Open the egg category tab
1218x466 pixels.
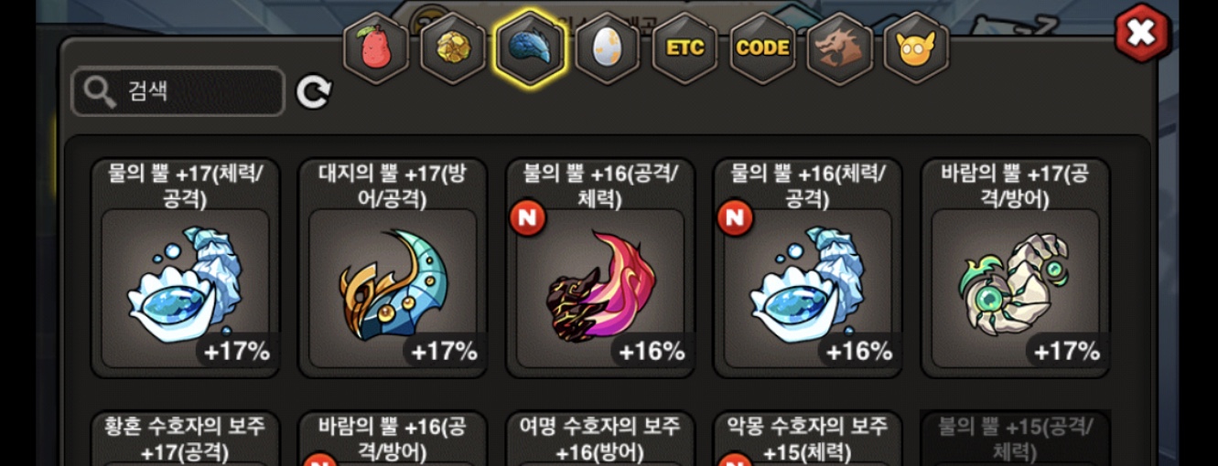[x=608, y=48]
